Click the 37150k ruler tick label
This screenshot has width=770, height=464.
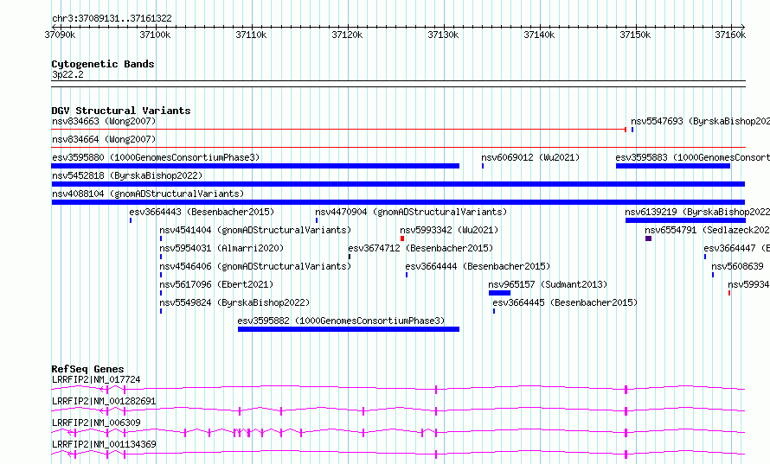(x=635, y=35)
